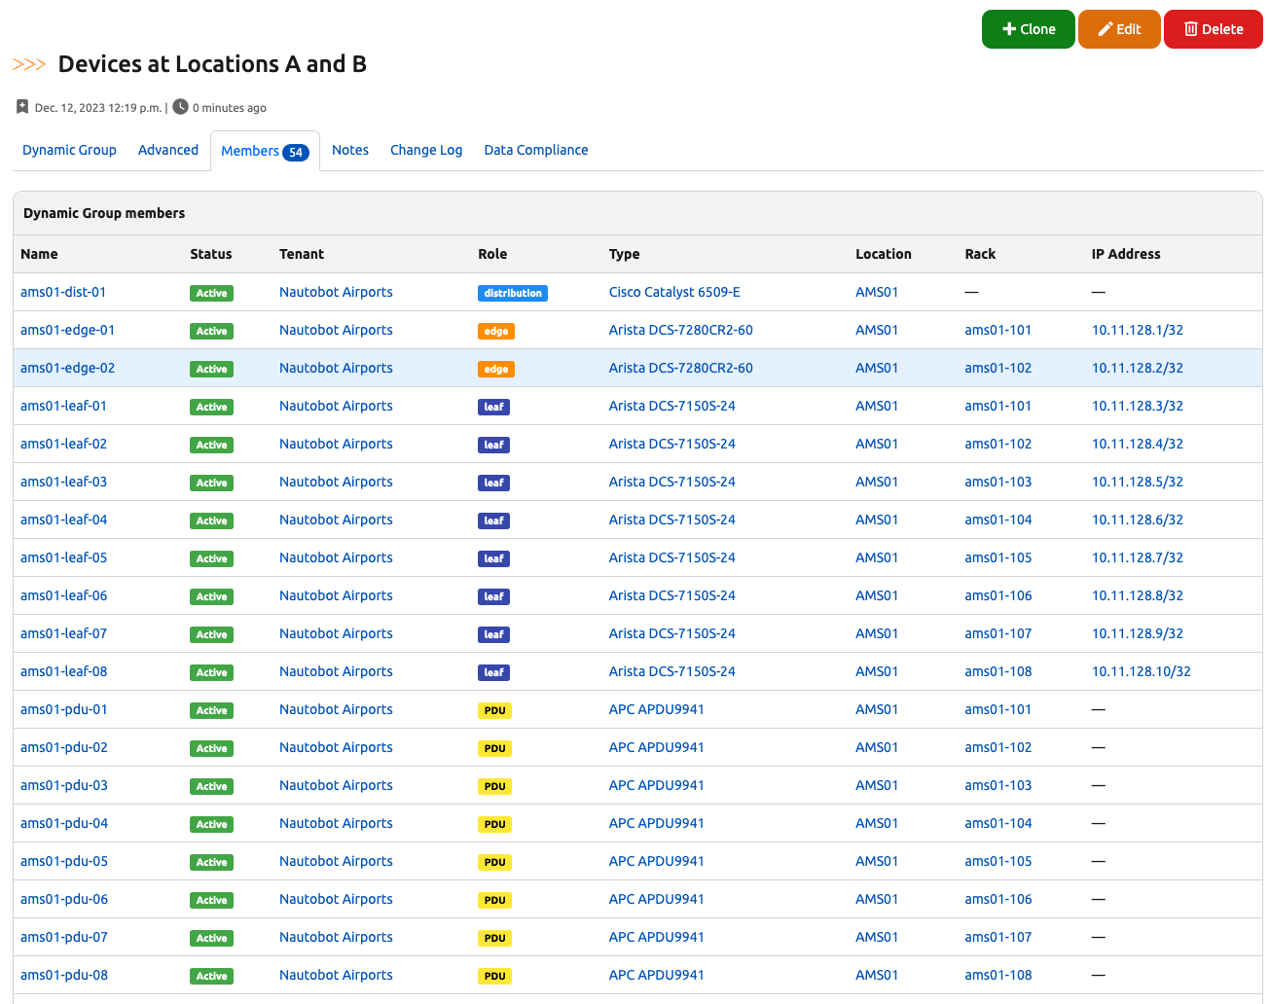This screenshot has height=1004, width=1269.
Task: Click the green Clone button
Action: click(x=1028, y=29)
